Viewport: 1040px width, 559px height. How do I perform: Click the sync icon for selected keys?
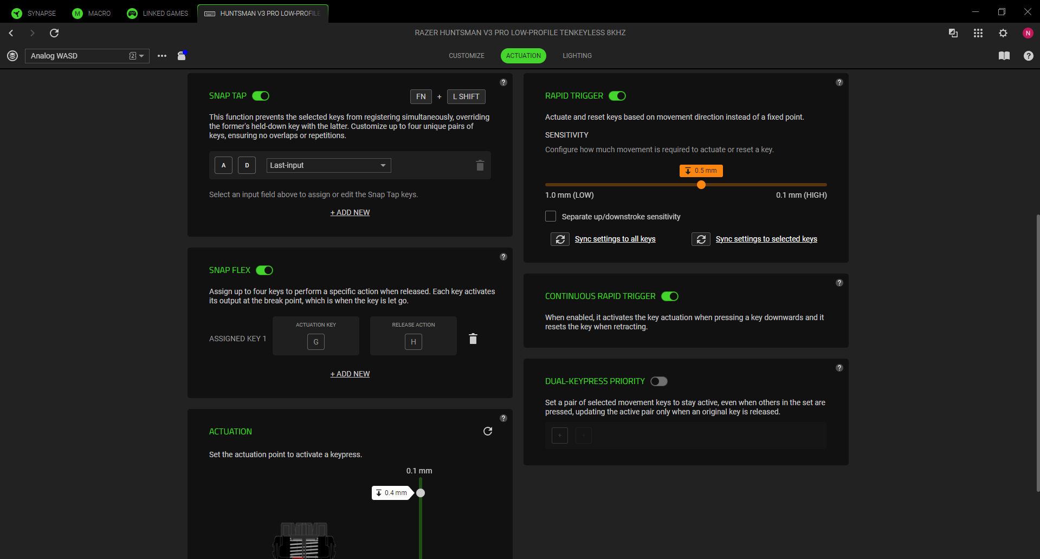[701, 239]
